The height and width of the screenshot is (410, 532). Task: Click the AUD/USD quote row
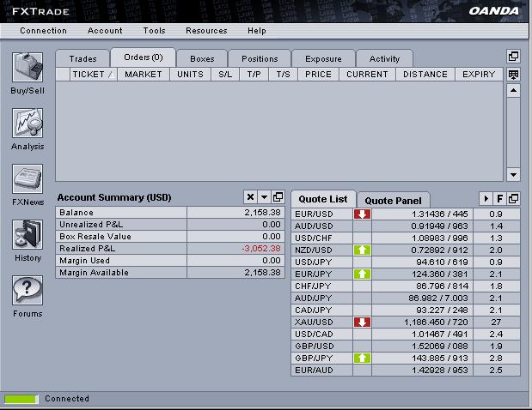pos(406,226)
